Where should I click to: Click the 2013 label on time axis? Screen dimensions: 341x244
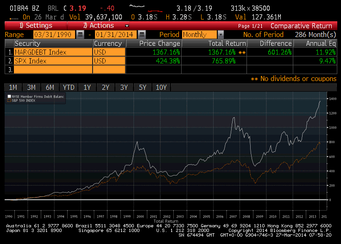click(313, 216)
